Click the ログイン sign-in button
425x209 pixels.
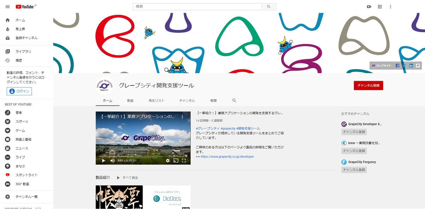(x=19, y=91)
